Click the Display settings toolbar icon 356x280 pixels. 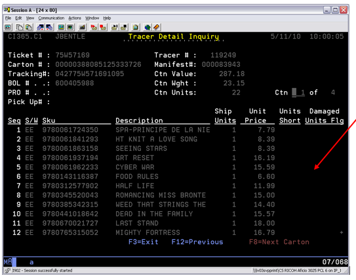(61, 28)
